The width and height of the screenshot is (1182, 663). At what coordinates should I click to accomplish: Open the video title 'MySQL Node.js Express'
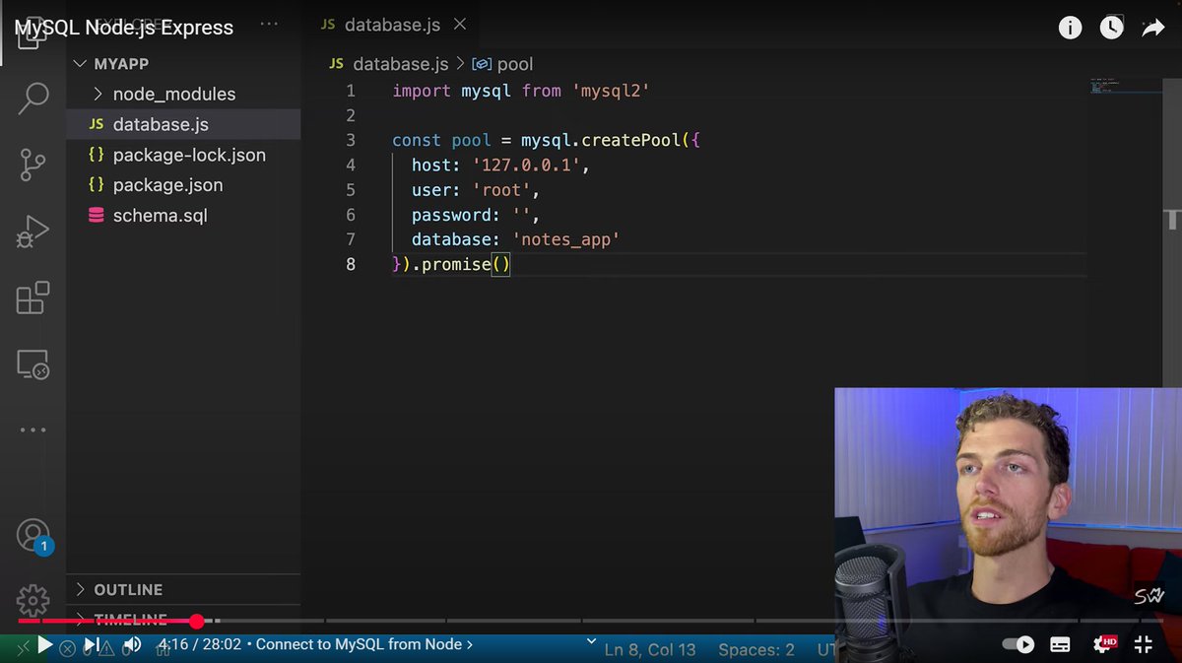click(x=124, y=28)
